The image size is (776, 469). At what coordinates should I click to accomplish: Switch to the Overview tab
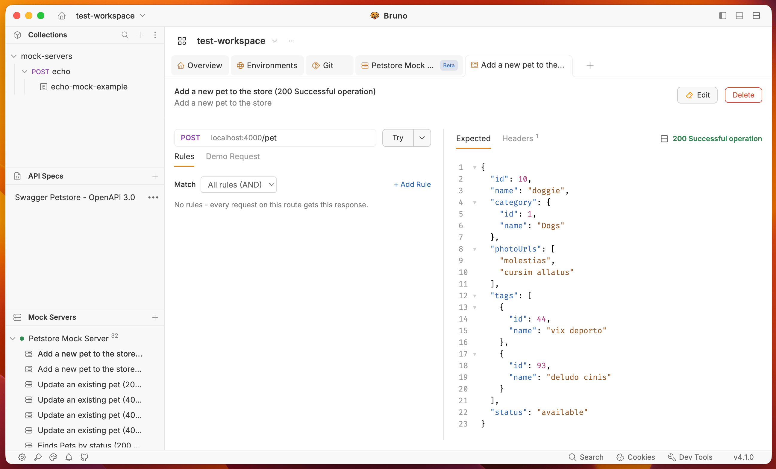[200, 66]
